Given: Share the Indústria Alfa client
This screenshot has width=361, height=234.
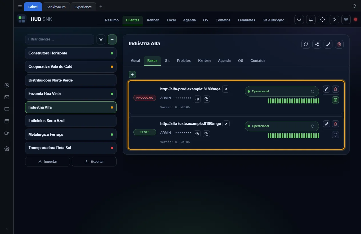Looking at the screenshot, I should tap(317, 44).
